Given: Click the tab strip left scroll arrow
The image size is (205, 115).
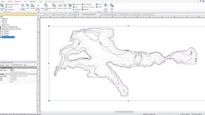Looking at the screenshot, I should click(x=38, y=14).
